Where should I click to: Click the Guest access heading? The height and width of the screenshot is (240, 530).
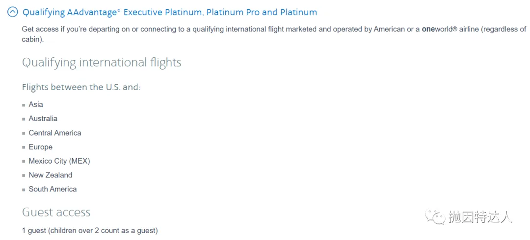click(x=56, y=212)
